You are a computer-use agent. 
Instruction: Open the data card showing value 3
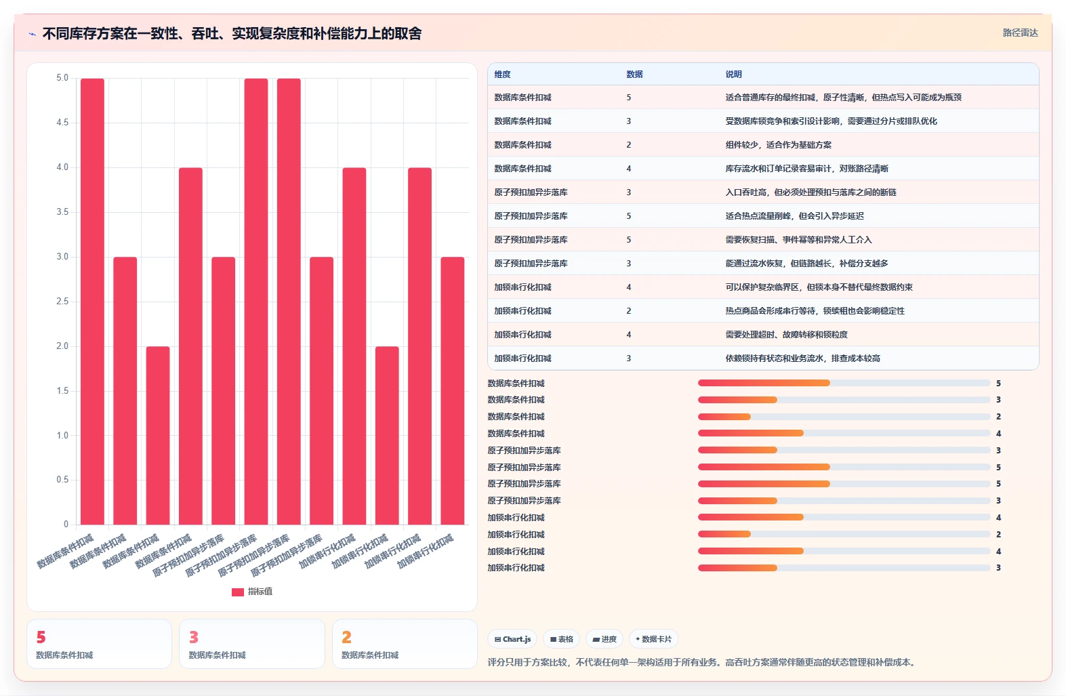[252, 644]
